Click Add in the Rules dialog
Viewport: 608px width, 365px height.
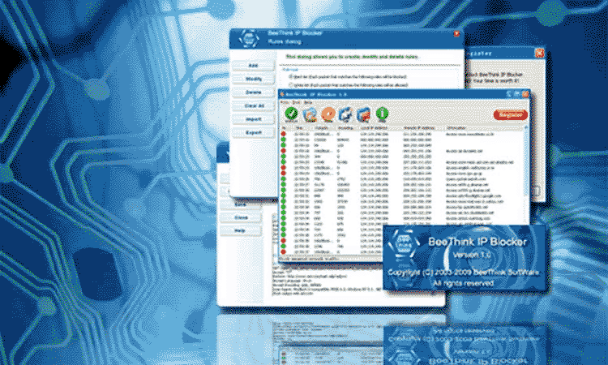253,66
